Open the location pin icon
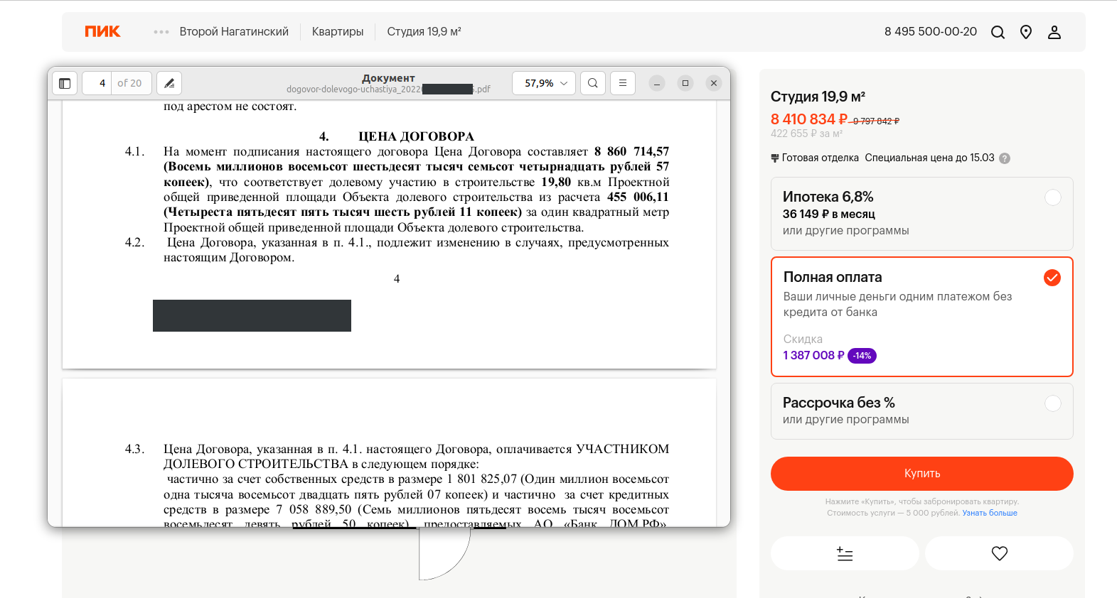 tap(1026, 32)
